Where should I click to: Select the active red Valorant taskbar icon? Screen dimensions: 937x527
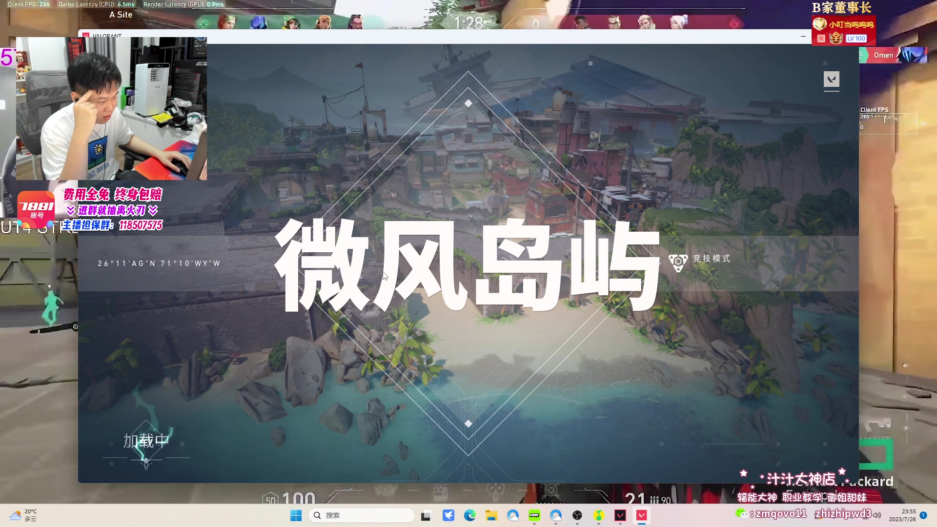642,515
